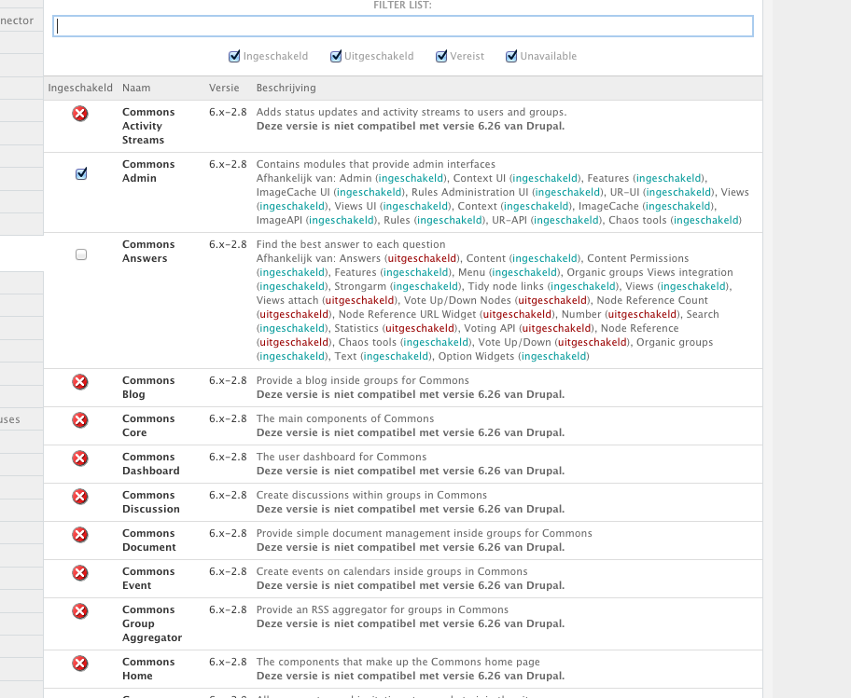This screenshot has height=698, width=851.
Task: Click the Naam column header
Action: pos(136,88)
